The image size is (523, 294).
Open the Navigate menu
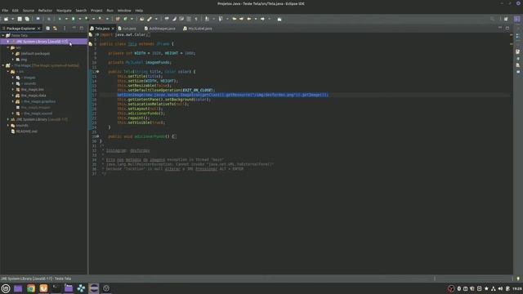coord(64,11)
